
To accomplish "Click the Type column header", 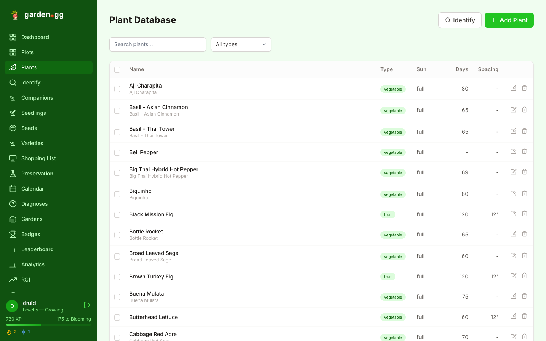I will point(386,69).
